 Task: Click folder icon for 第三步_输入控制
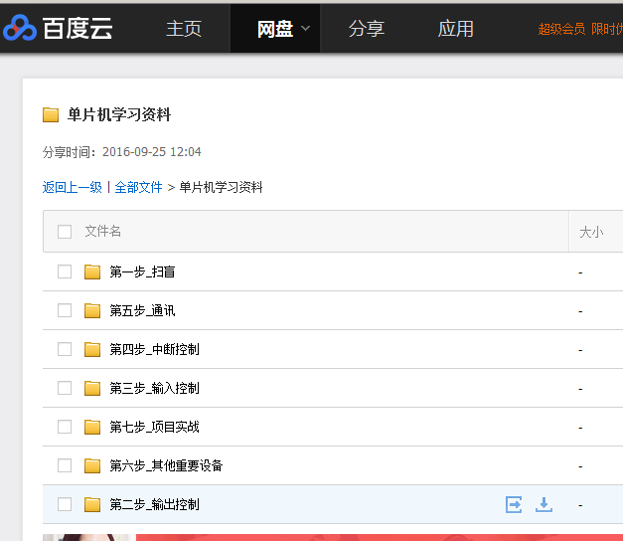click(92, 388)
